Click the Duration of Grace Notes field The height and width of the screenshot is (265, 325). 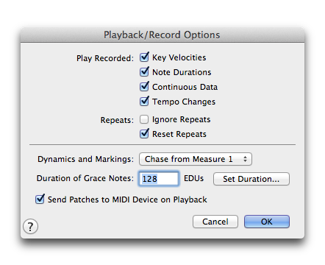pyautogui.click(x=159, y=179)
